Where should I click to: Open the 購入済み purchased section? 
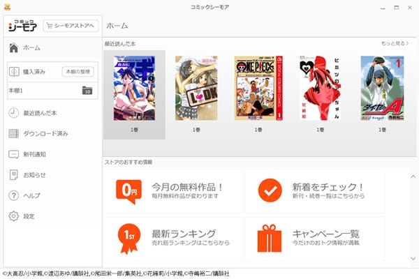(x=34, y=72)
